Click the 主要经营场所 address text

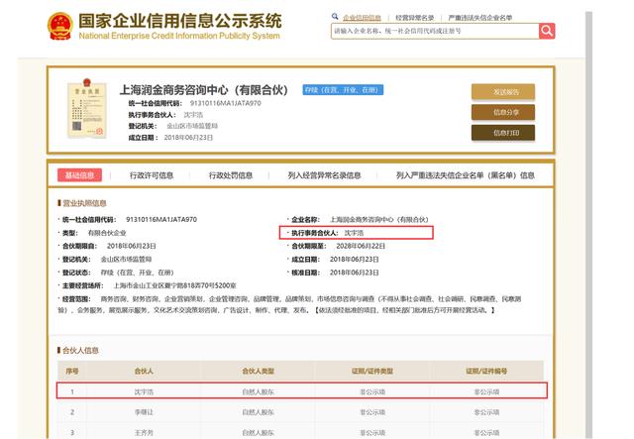pyautogui.click(x=174, y=285)
